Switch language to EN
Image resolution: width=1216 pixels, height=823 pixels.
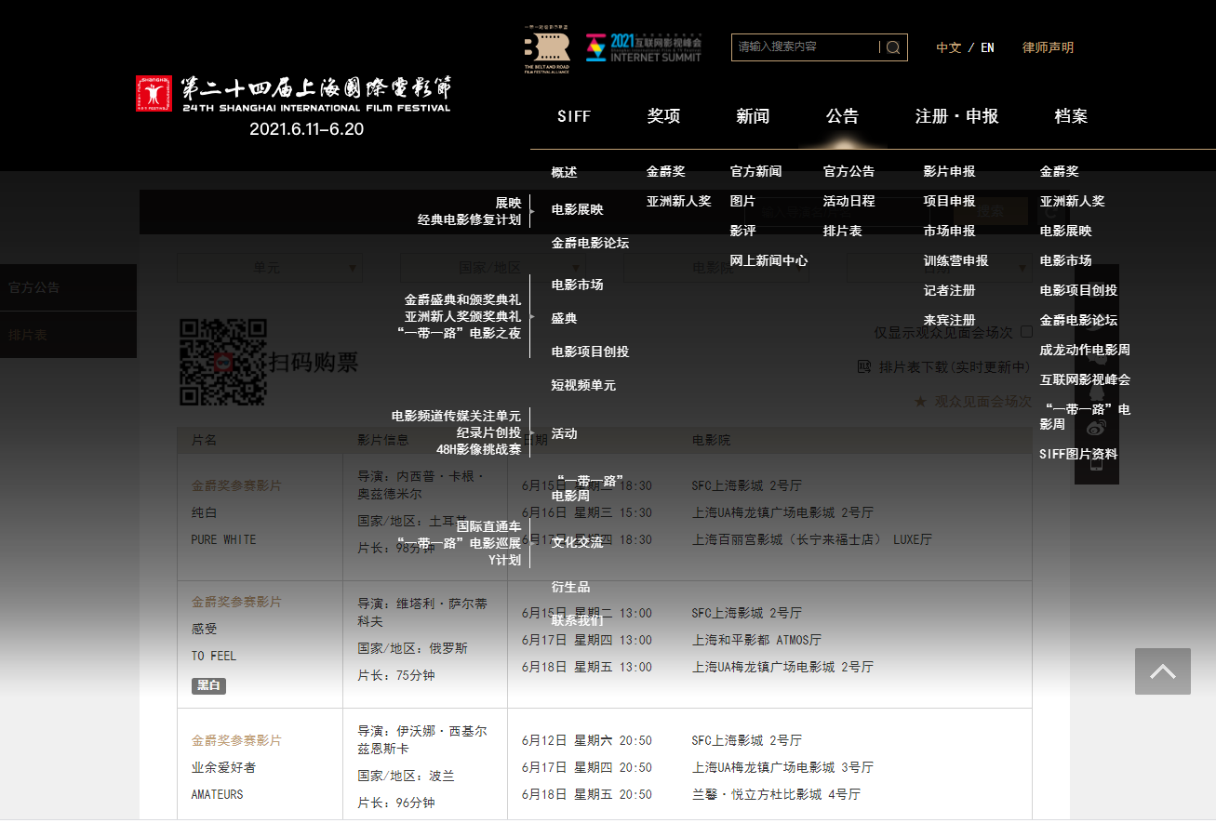click(987, 47)
